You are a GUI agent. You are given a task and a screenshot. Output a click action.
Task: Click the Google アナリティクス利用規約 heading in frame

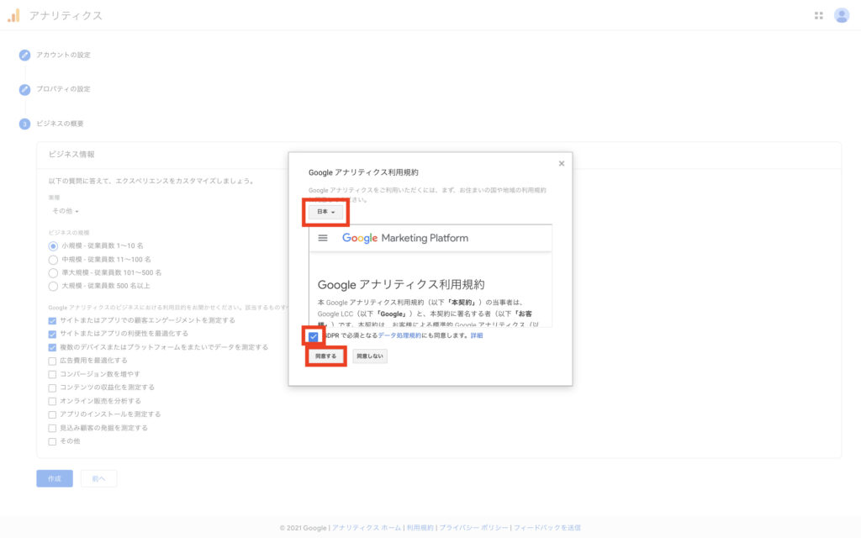[x=401, y=284]
